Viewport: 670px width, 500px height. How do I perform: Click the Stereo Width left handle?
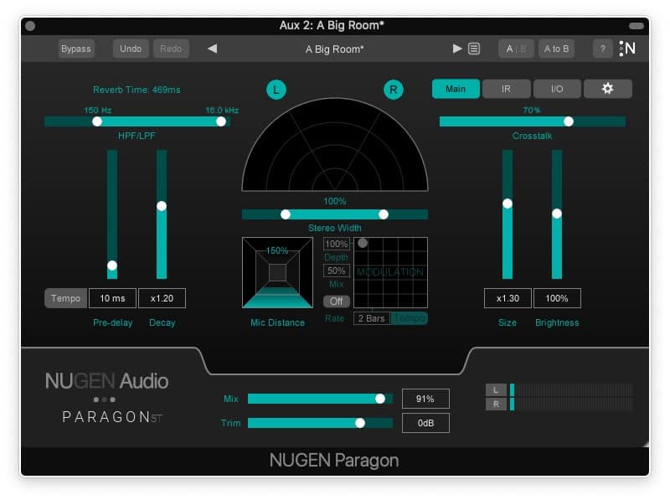pyautogui.click(x=286, y=214)
